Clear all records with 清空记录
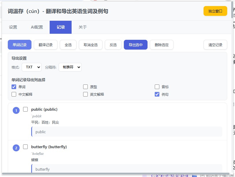 tap(215, 45)
